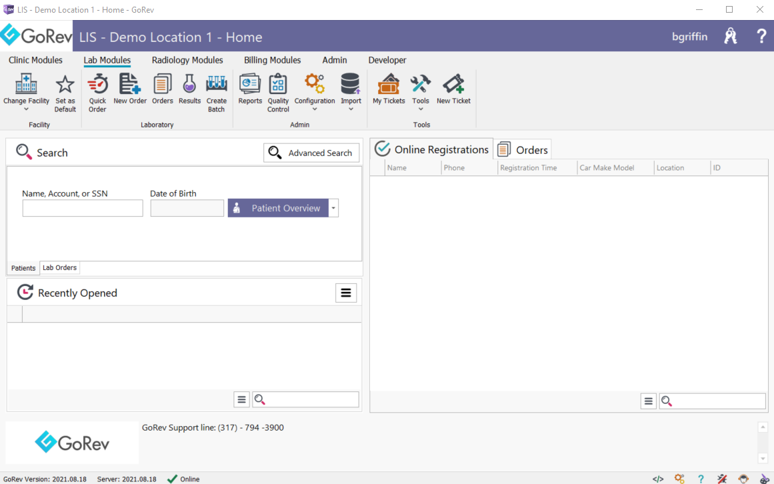Open Tools hammer and wrench icon
This screenshot has height=484, width=774.
point(420,85)
